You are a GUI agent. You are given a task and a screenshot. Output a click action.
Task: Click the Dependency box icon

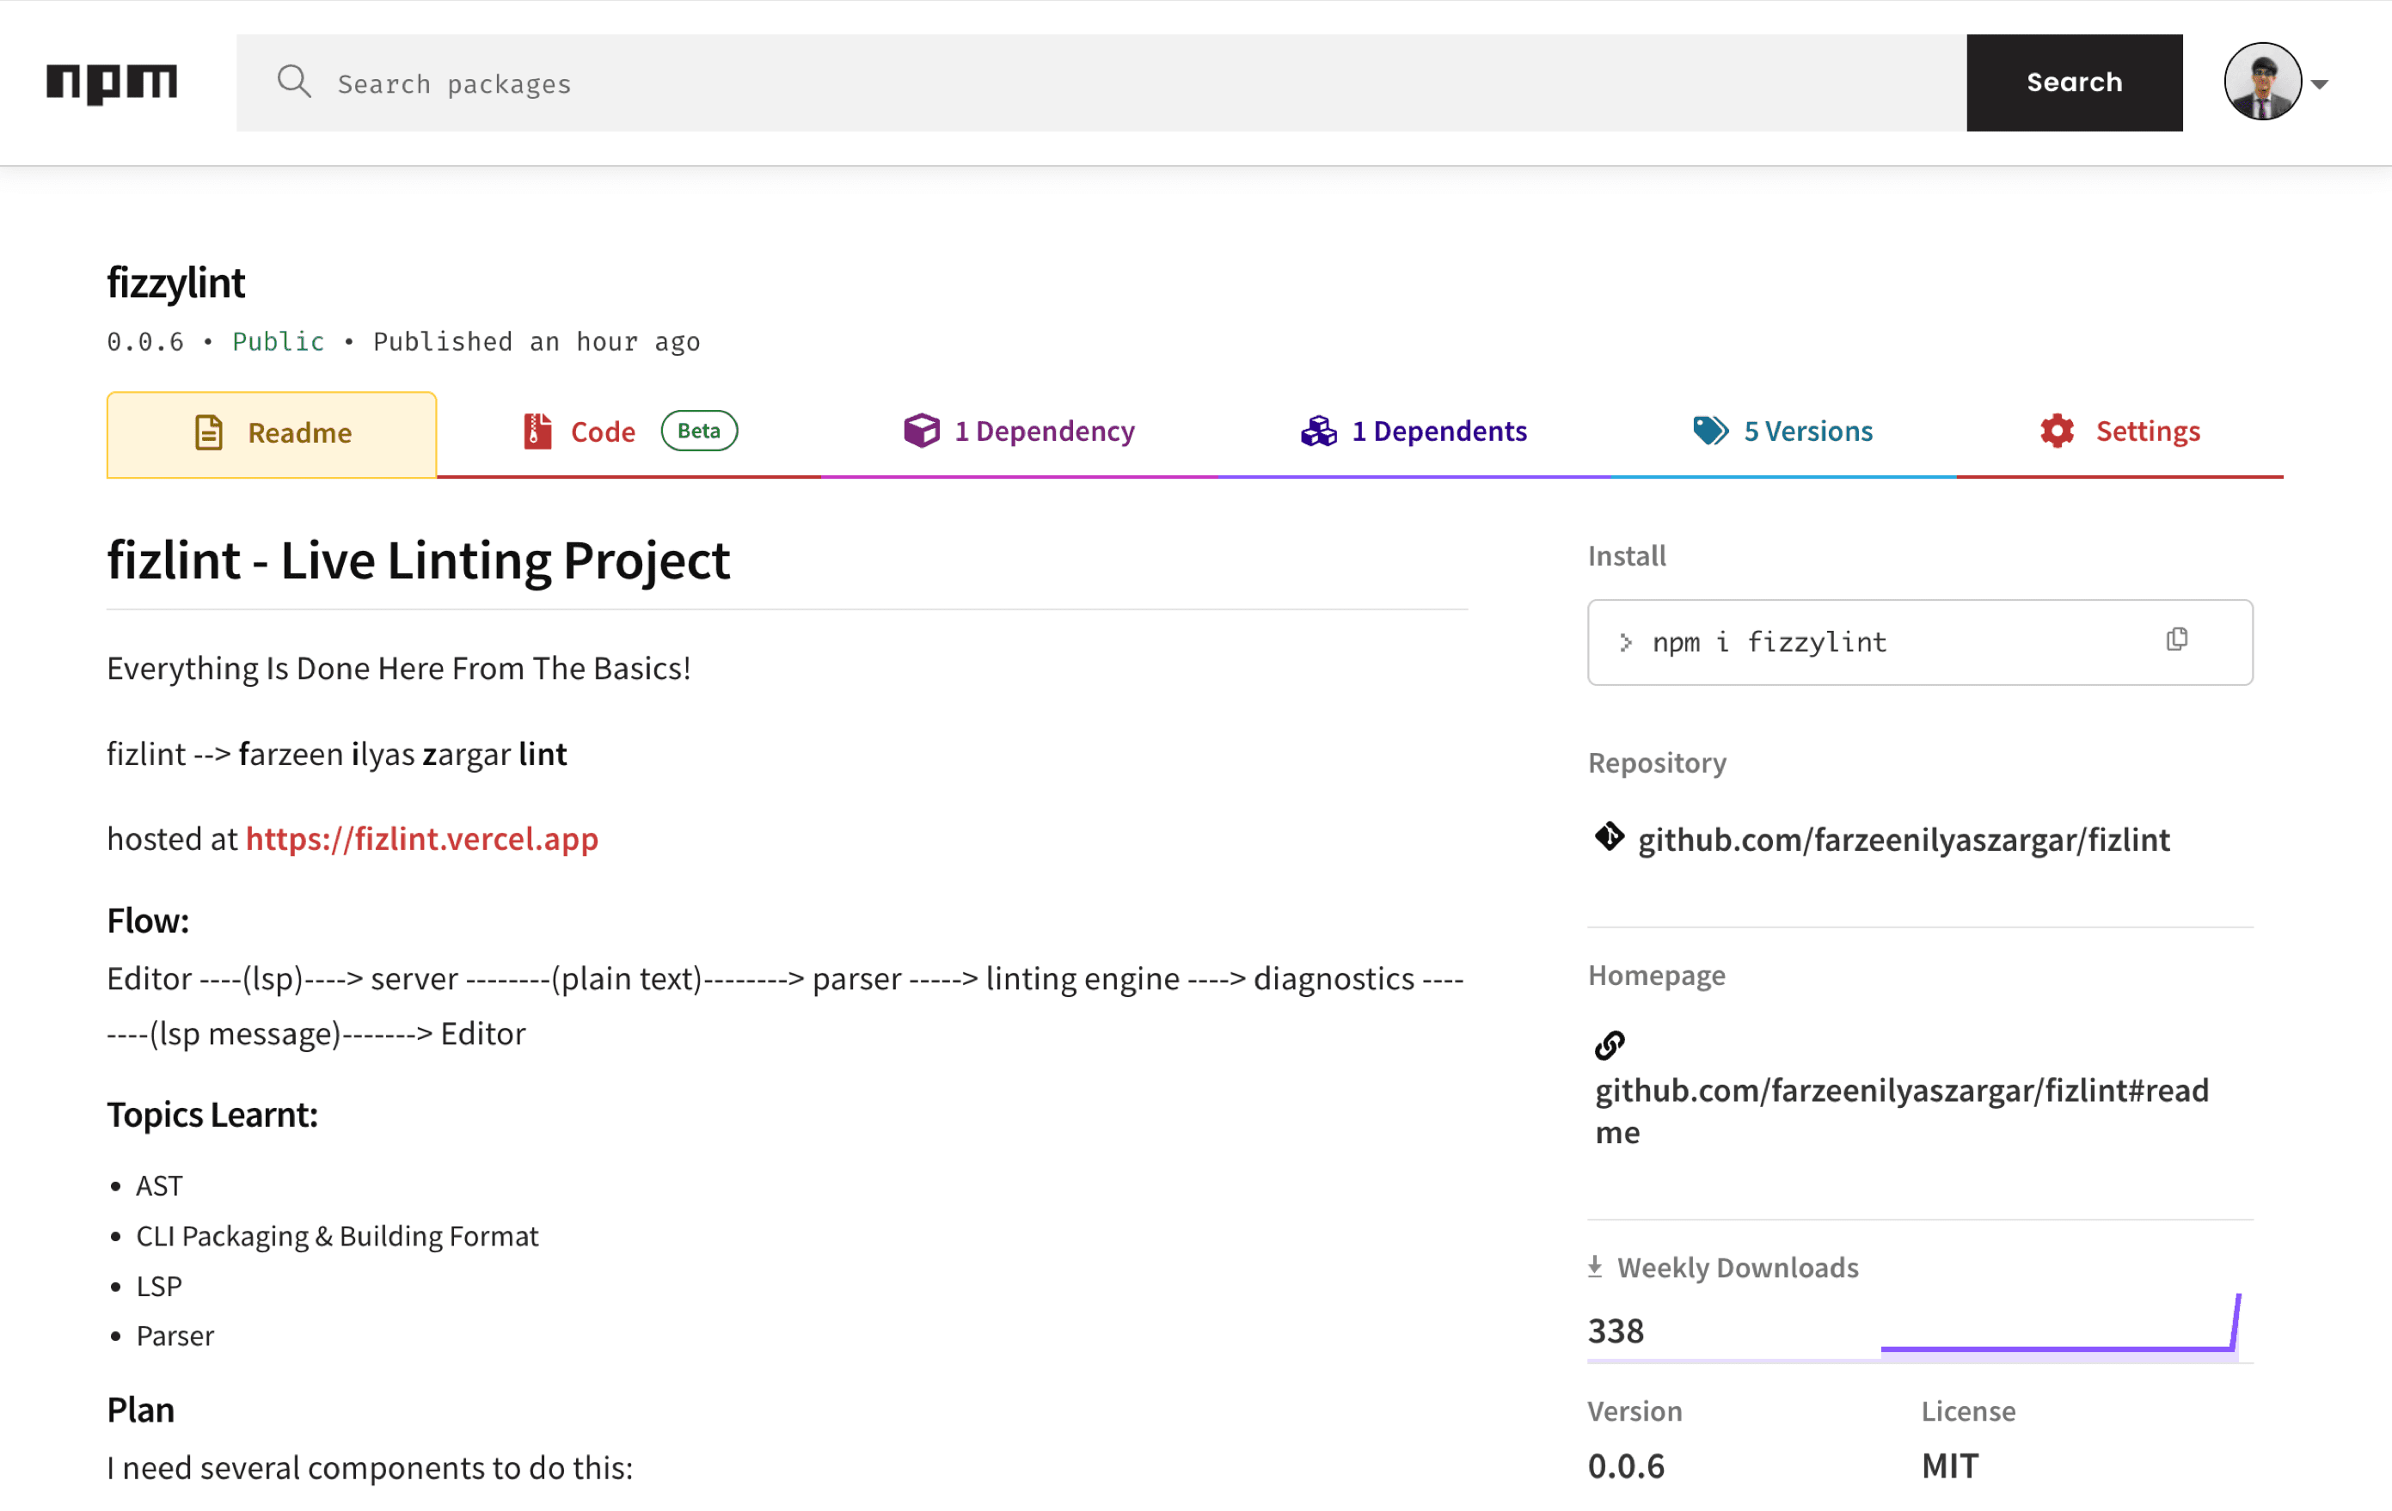click(x=921, y=431)
